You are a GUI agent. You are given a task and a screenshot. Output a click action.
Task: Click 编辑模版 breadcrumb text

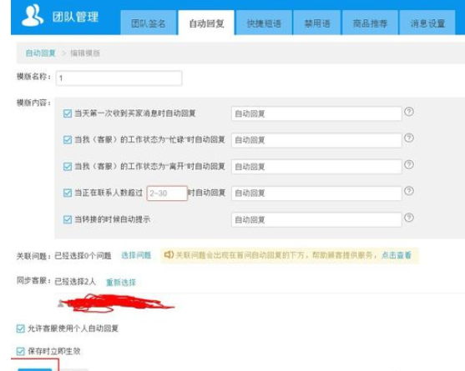point(85,53)
